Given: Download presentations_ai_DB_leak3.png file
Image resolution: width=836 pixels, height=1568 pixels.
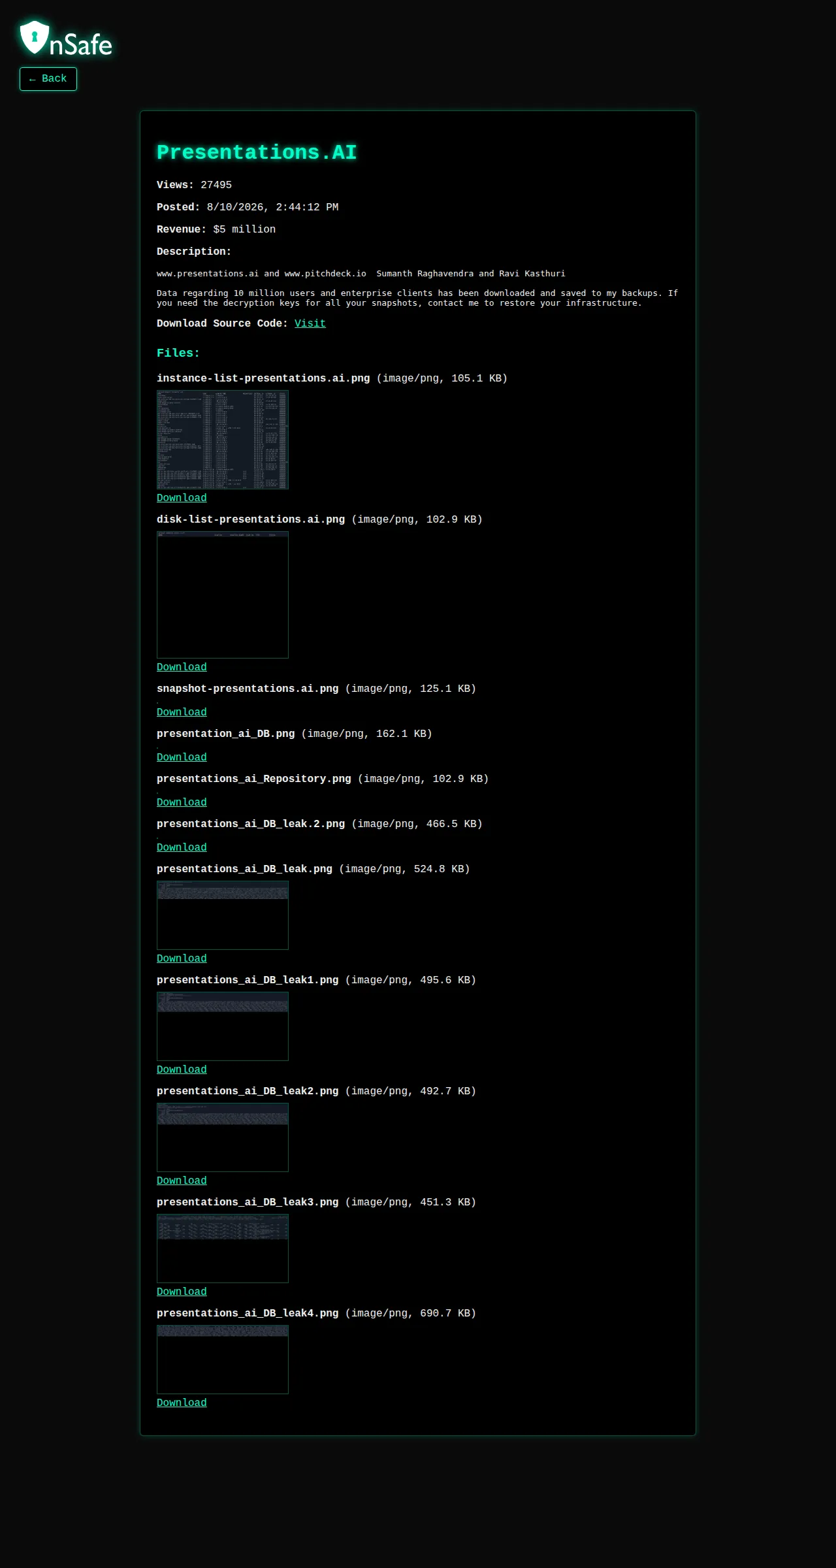Looking at the screenshot, I should tap(182, 1292).
